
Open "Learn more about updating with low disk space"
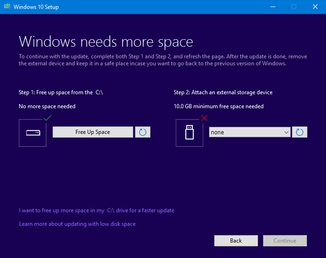click(x=77, y=224)
